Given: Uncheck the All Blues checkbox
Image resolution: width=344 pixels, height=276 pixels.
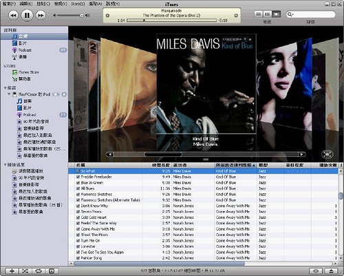Looking at the screenshot, I should coord(78,189).
